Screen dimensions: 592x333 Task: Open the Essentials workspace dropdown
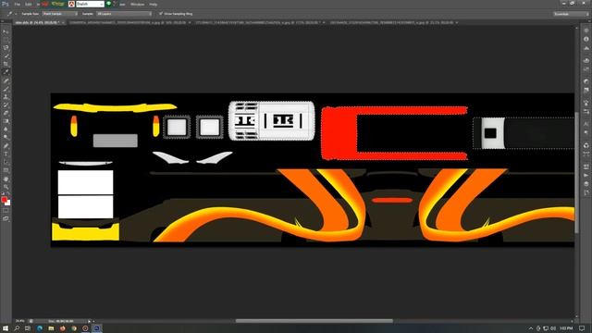[x=571, y=14]
